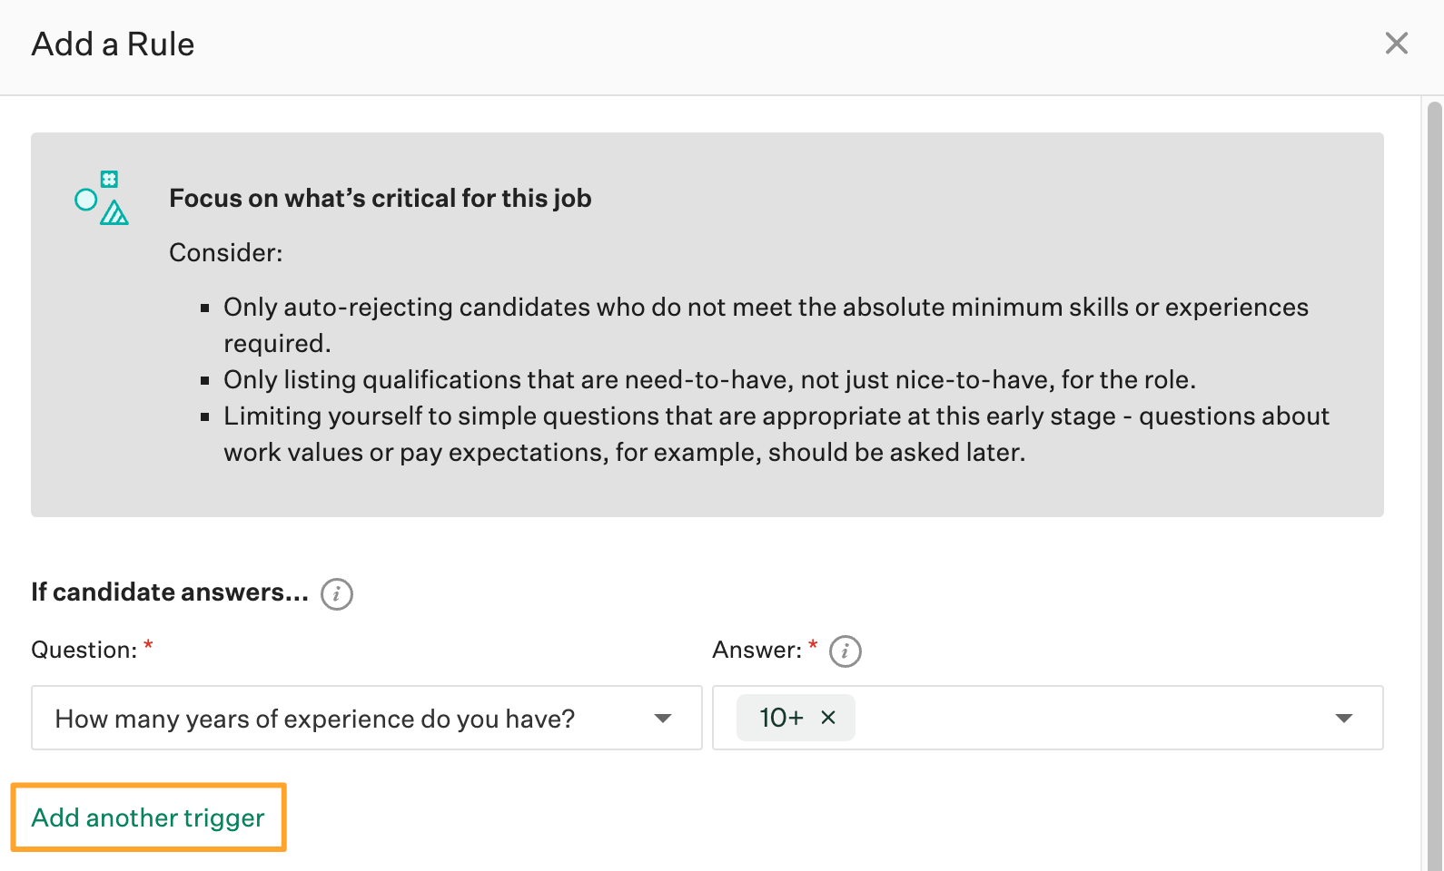Click the bullet about need-to-have qualifications
Screen dimensions: 1444x871
(x=709, y=379)
